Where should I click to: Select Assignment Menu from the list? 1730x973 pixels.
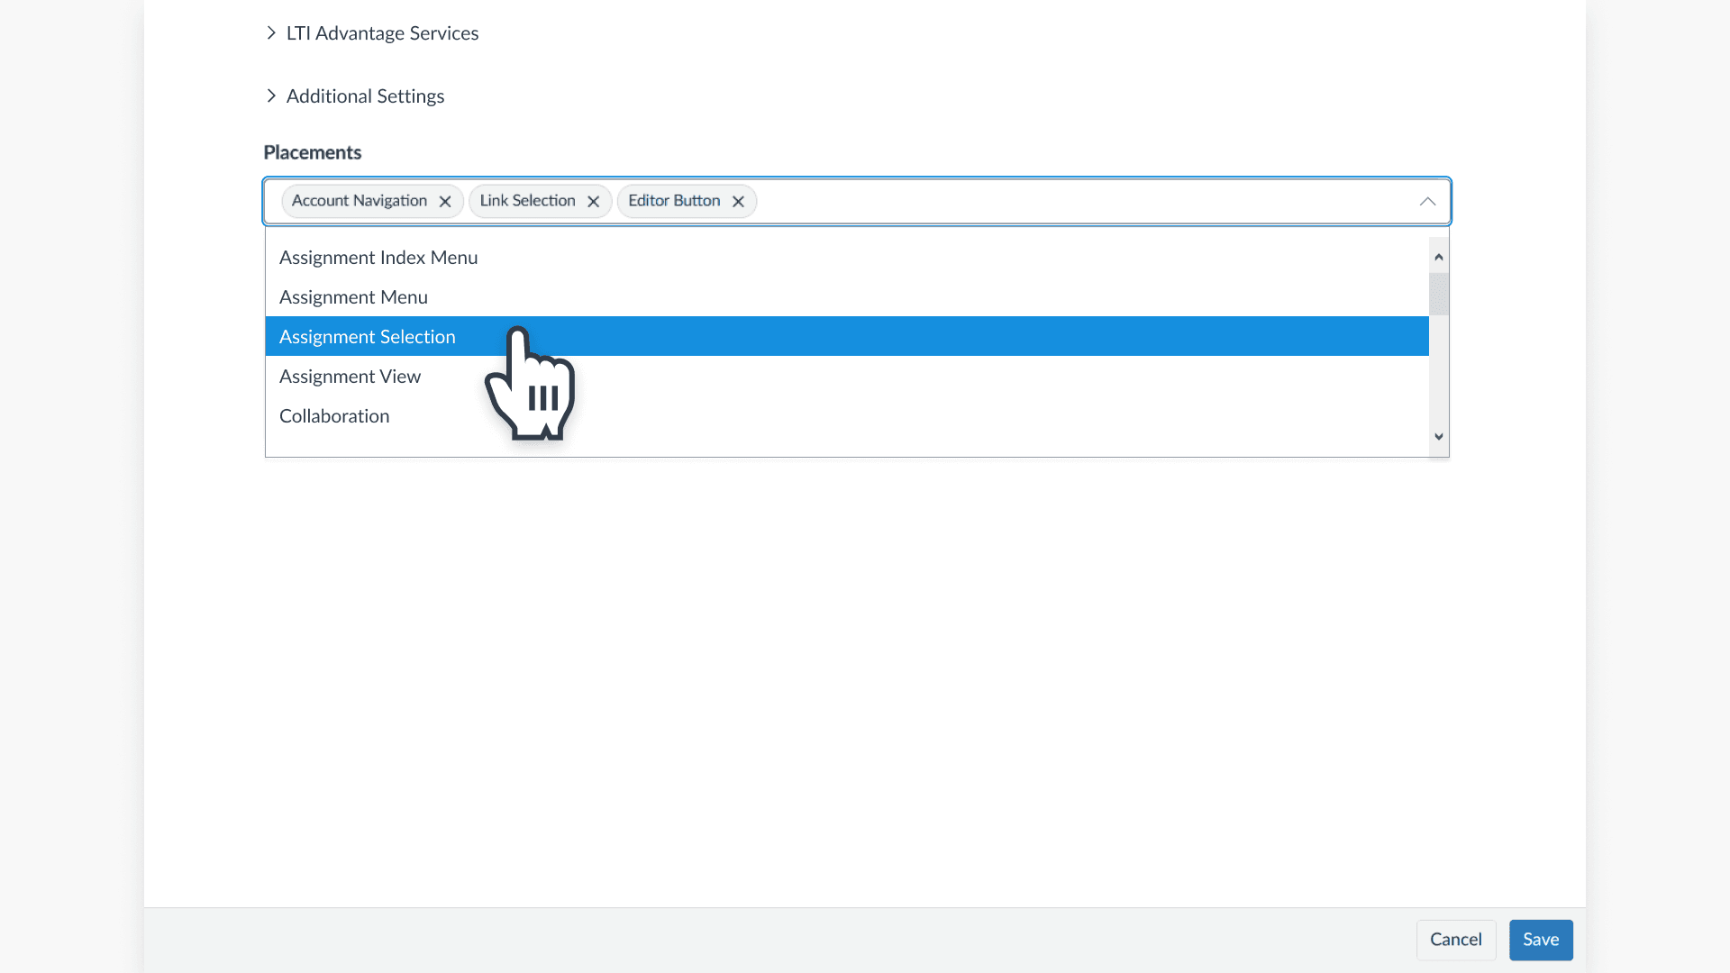coord(353,296)
